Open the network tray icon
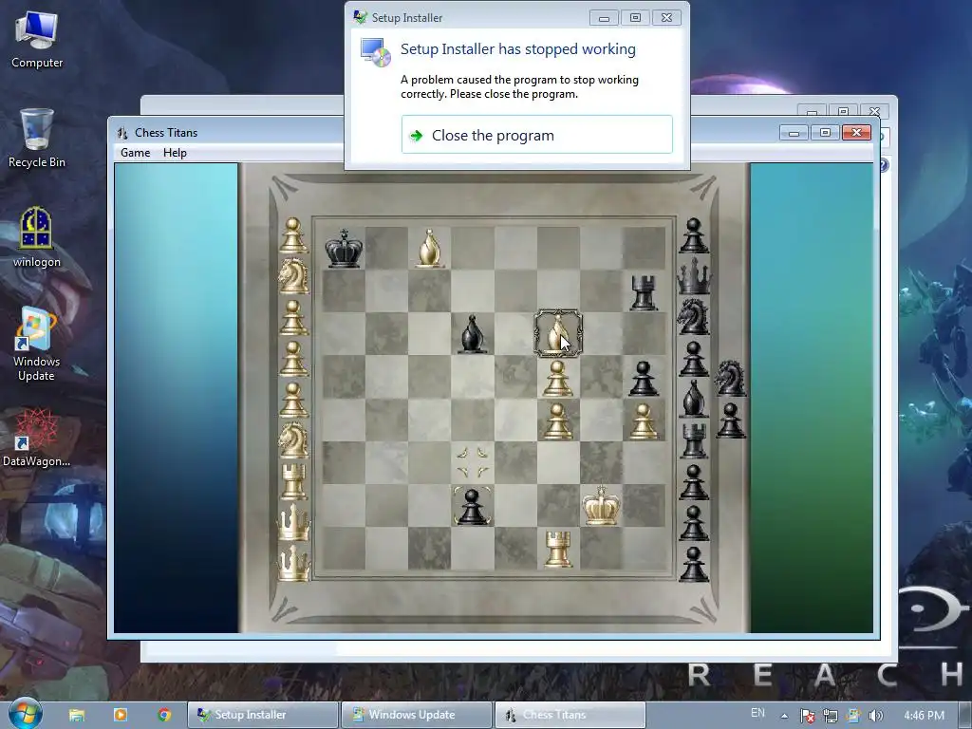The width and height of the screenshot is (972, 729). [x=830, y=716]
